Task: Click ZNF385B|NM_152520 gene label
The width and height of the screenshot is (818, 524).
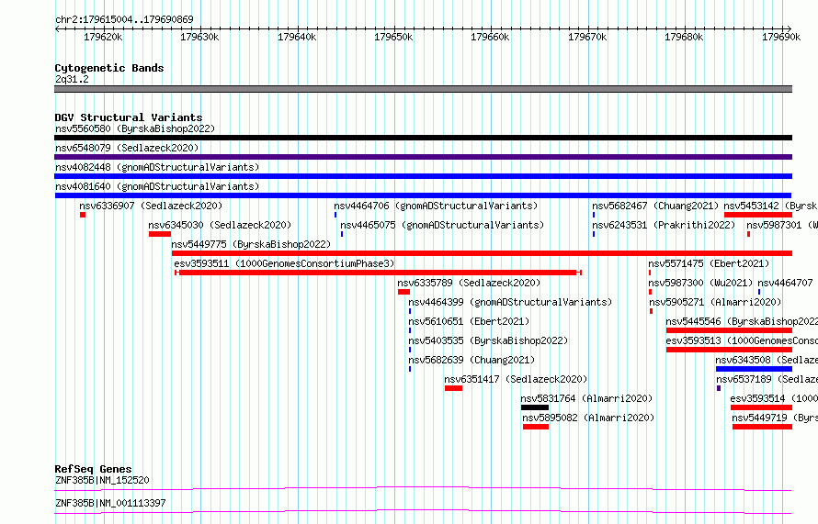Action: coord(102,480)
